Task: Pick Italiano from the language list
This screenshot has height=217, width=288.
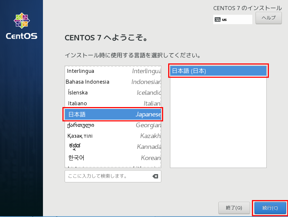Action: 113,103
